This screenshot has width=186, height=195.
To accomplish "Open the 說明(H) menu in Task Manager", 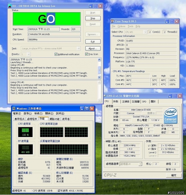I will pos(60,113).
